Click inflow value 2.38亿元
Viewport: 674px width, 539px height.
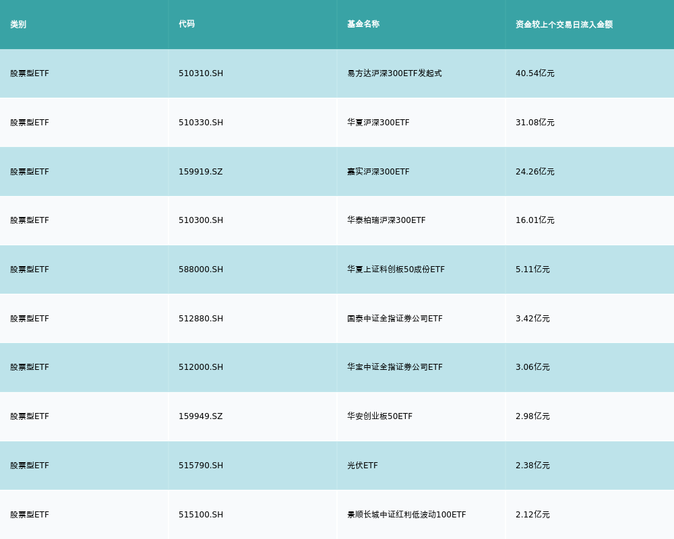click(x=532, y=466)
